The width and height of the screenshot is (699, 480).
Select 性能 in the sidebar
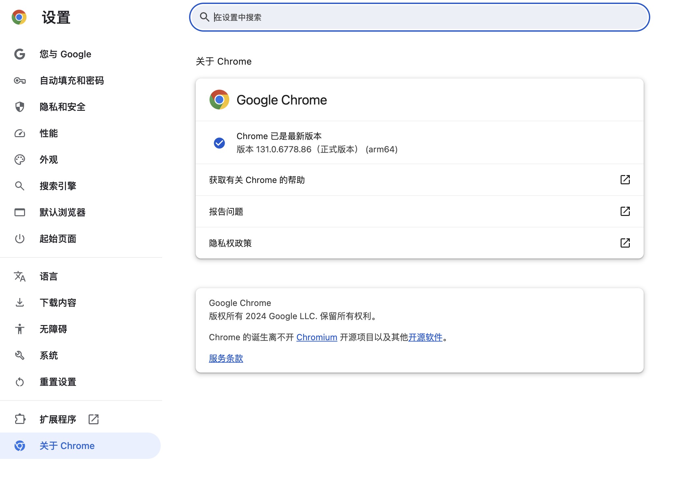coord(80,133)
